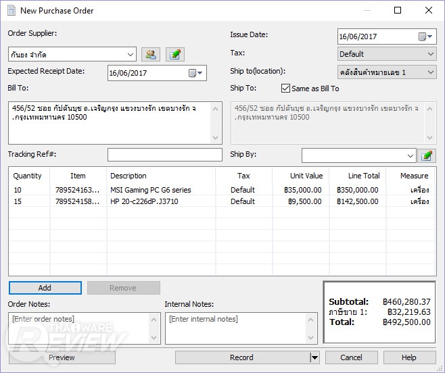Close the New Purchase Order window
This screenshot has width=445, height=373.
[429, 11]
